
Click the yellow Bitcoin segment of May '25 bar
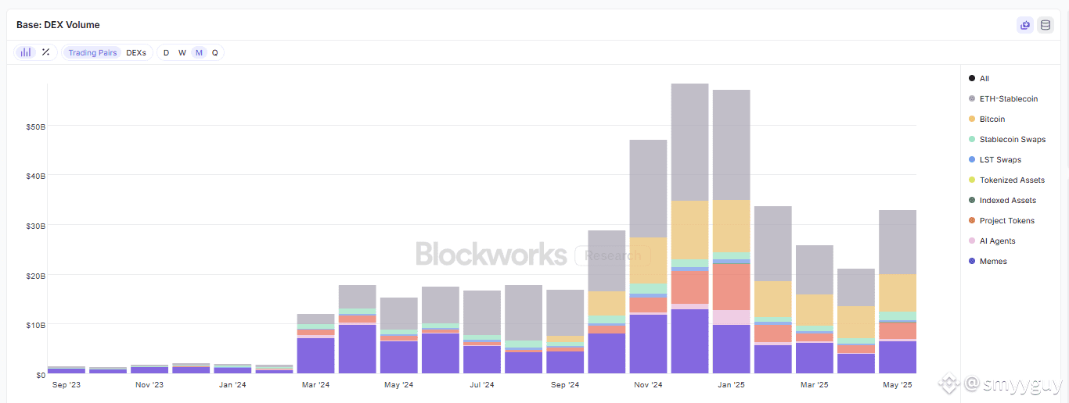[x=898, y=293]
